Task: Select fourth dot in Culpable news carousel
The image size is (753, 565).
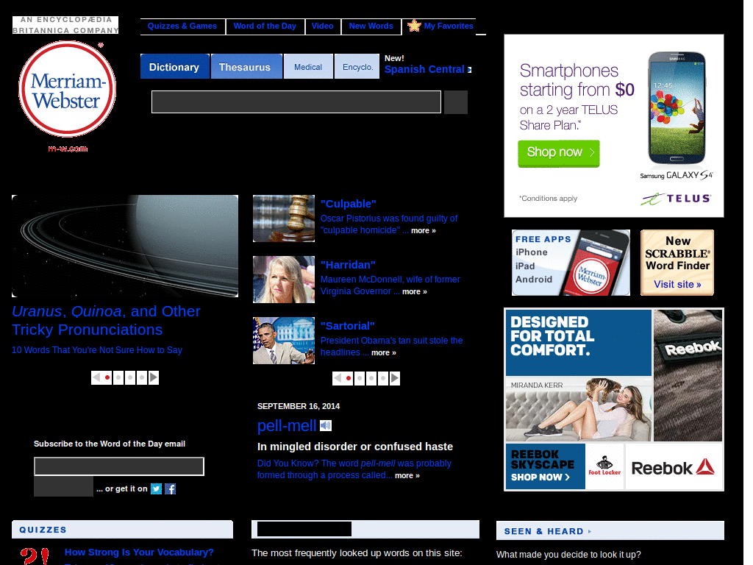Action: pos(382,378)
